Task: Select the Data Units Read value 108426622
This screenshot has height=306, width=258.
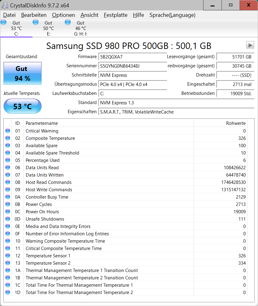Action: tap(234, 168)
